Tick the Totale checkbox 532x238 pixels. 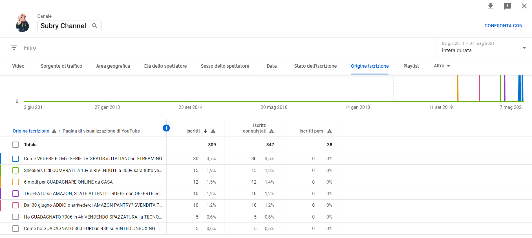pos(16,145)
